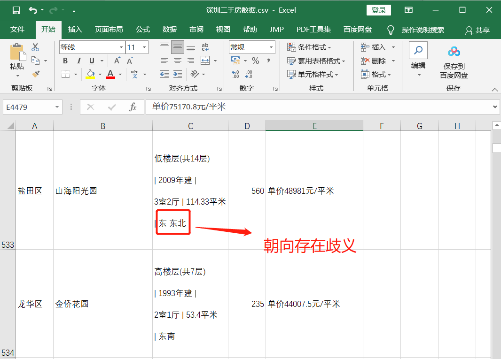Increase font size with larger A

[117, 61]
